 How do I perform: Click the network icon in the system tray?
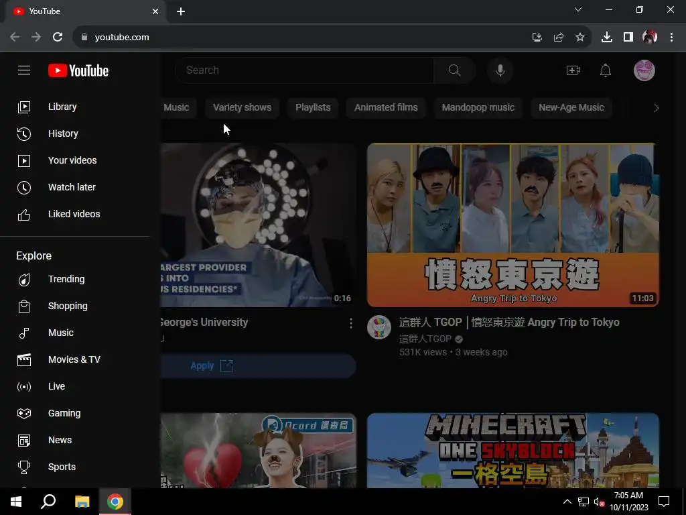coord(584,502)
